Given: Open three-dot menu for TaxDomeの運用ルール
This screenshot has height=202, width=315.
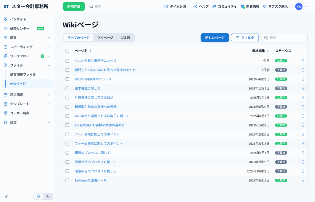Looking at the screenshot, I should coord(303,181).
